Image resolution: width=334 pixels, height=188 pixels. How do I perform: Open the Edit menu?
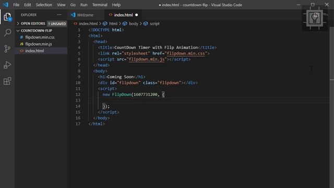click(x=28, y=5)
